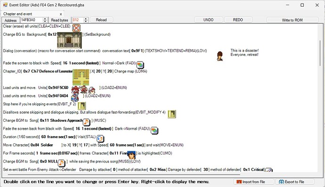Select the 'Duration 60 frame sec' Wait line
This screenshot has width=325, height=187.
[x=49, y=137]
